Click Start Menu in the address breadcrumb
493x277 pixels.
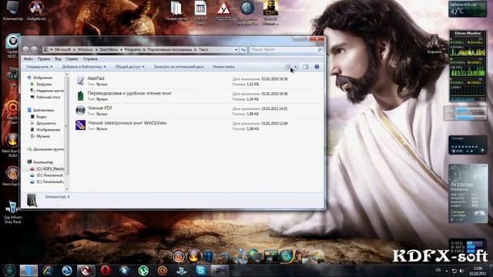(109, 49)
